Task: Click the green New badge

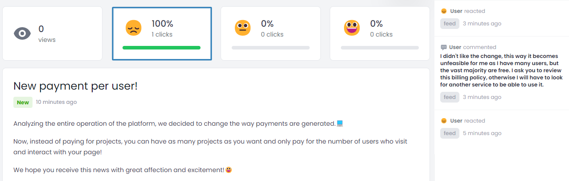Action: [x=23, y=103]
